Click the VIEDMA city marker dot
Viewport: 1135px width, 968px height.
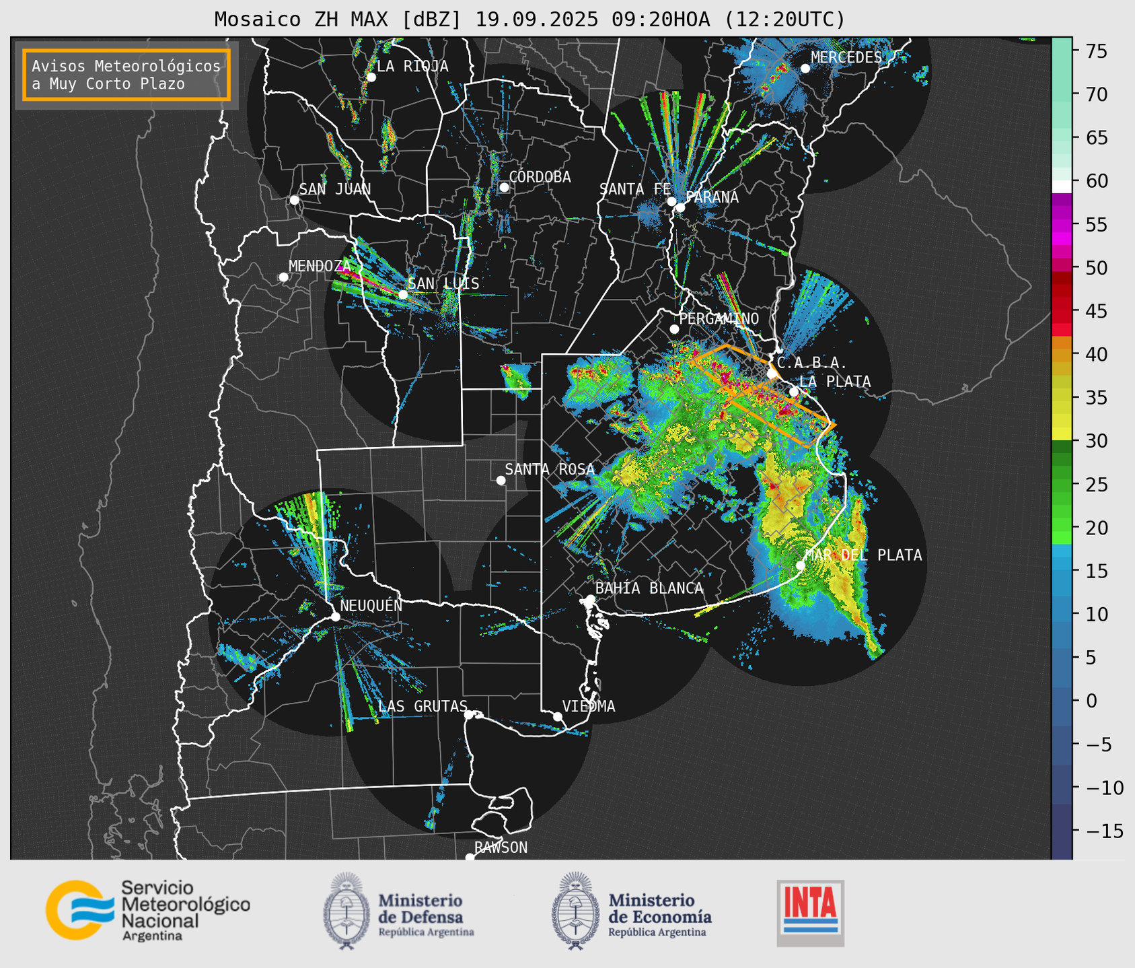click(x=557, y=716)
